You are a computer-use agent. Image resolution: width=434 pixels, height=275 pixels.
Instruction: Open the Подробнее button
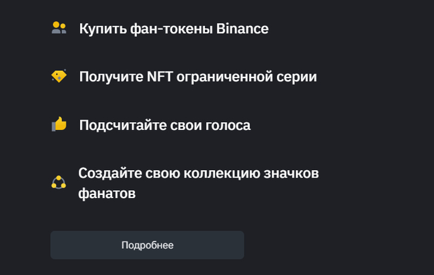tap(147, 245)
